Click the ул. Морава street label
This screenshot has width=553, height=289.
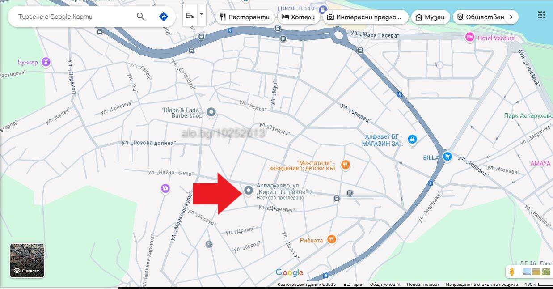pos(502,170)
